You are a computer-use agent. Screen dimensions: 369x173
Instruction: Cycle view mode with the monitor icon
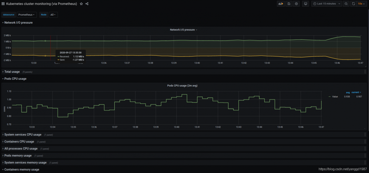point(306,4)
